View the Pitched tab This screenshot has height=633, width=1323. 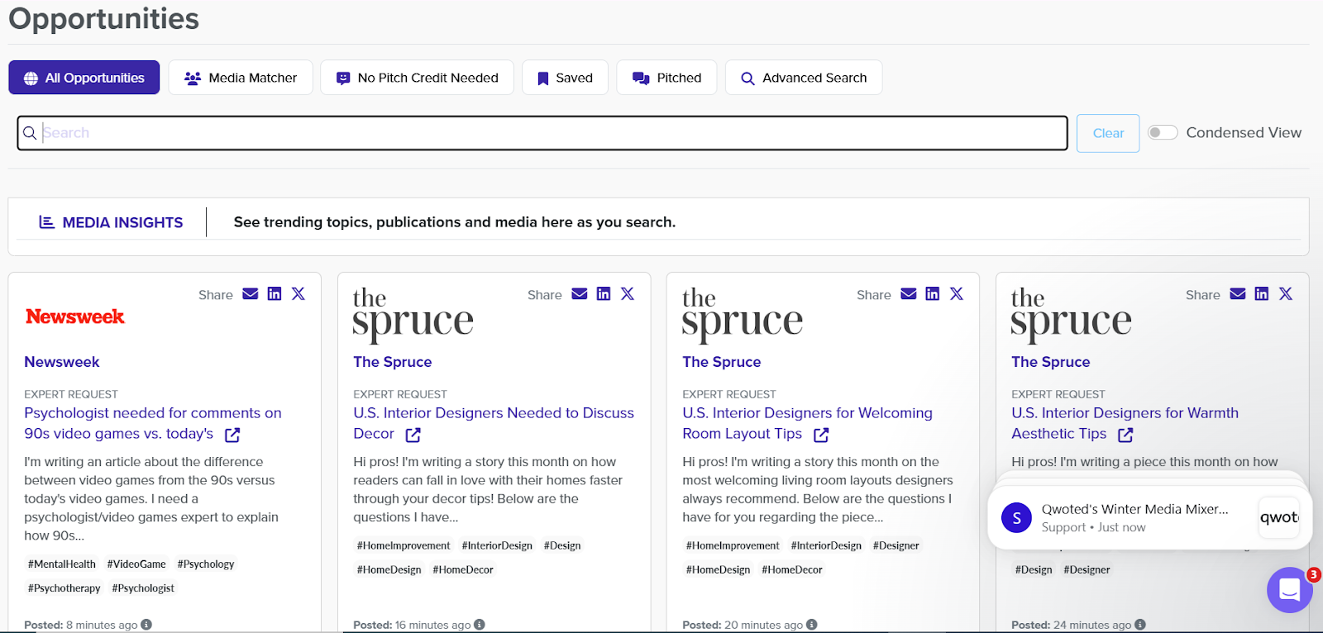[x=666, y=78]
